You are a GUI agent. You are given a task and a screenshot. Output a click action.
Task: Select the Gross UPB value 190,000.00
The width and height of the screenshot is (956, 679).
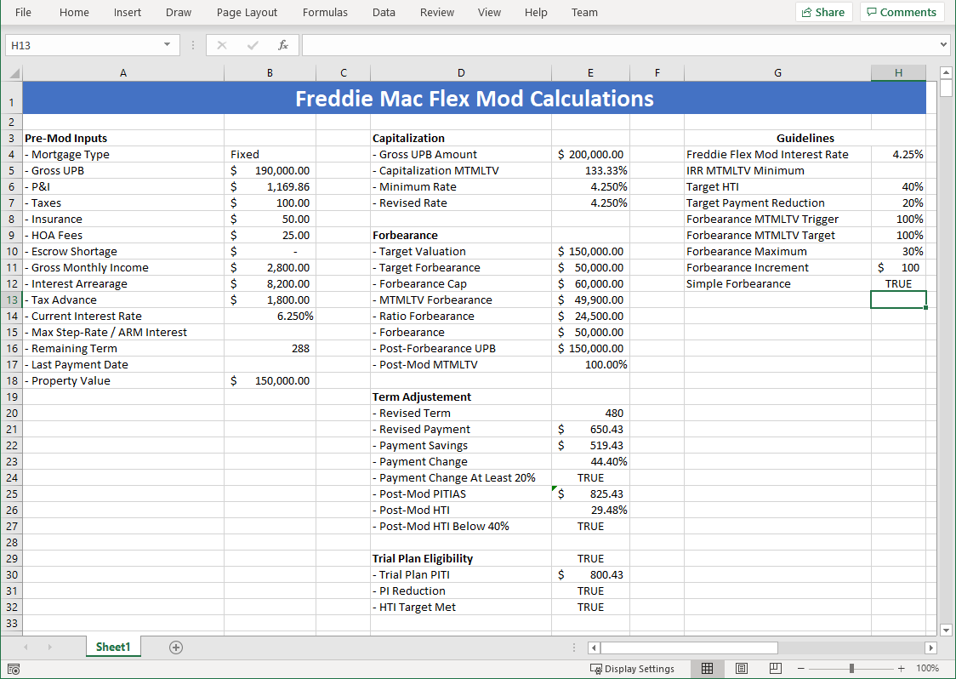pyautogui.click(x=270, y=171)
